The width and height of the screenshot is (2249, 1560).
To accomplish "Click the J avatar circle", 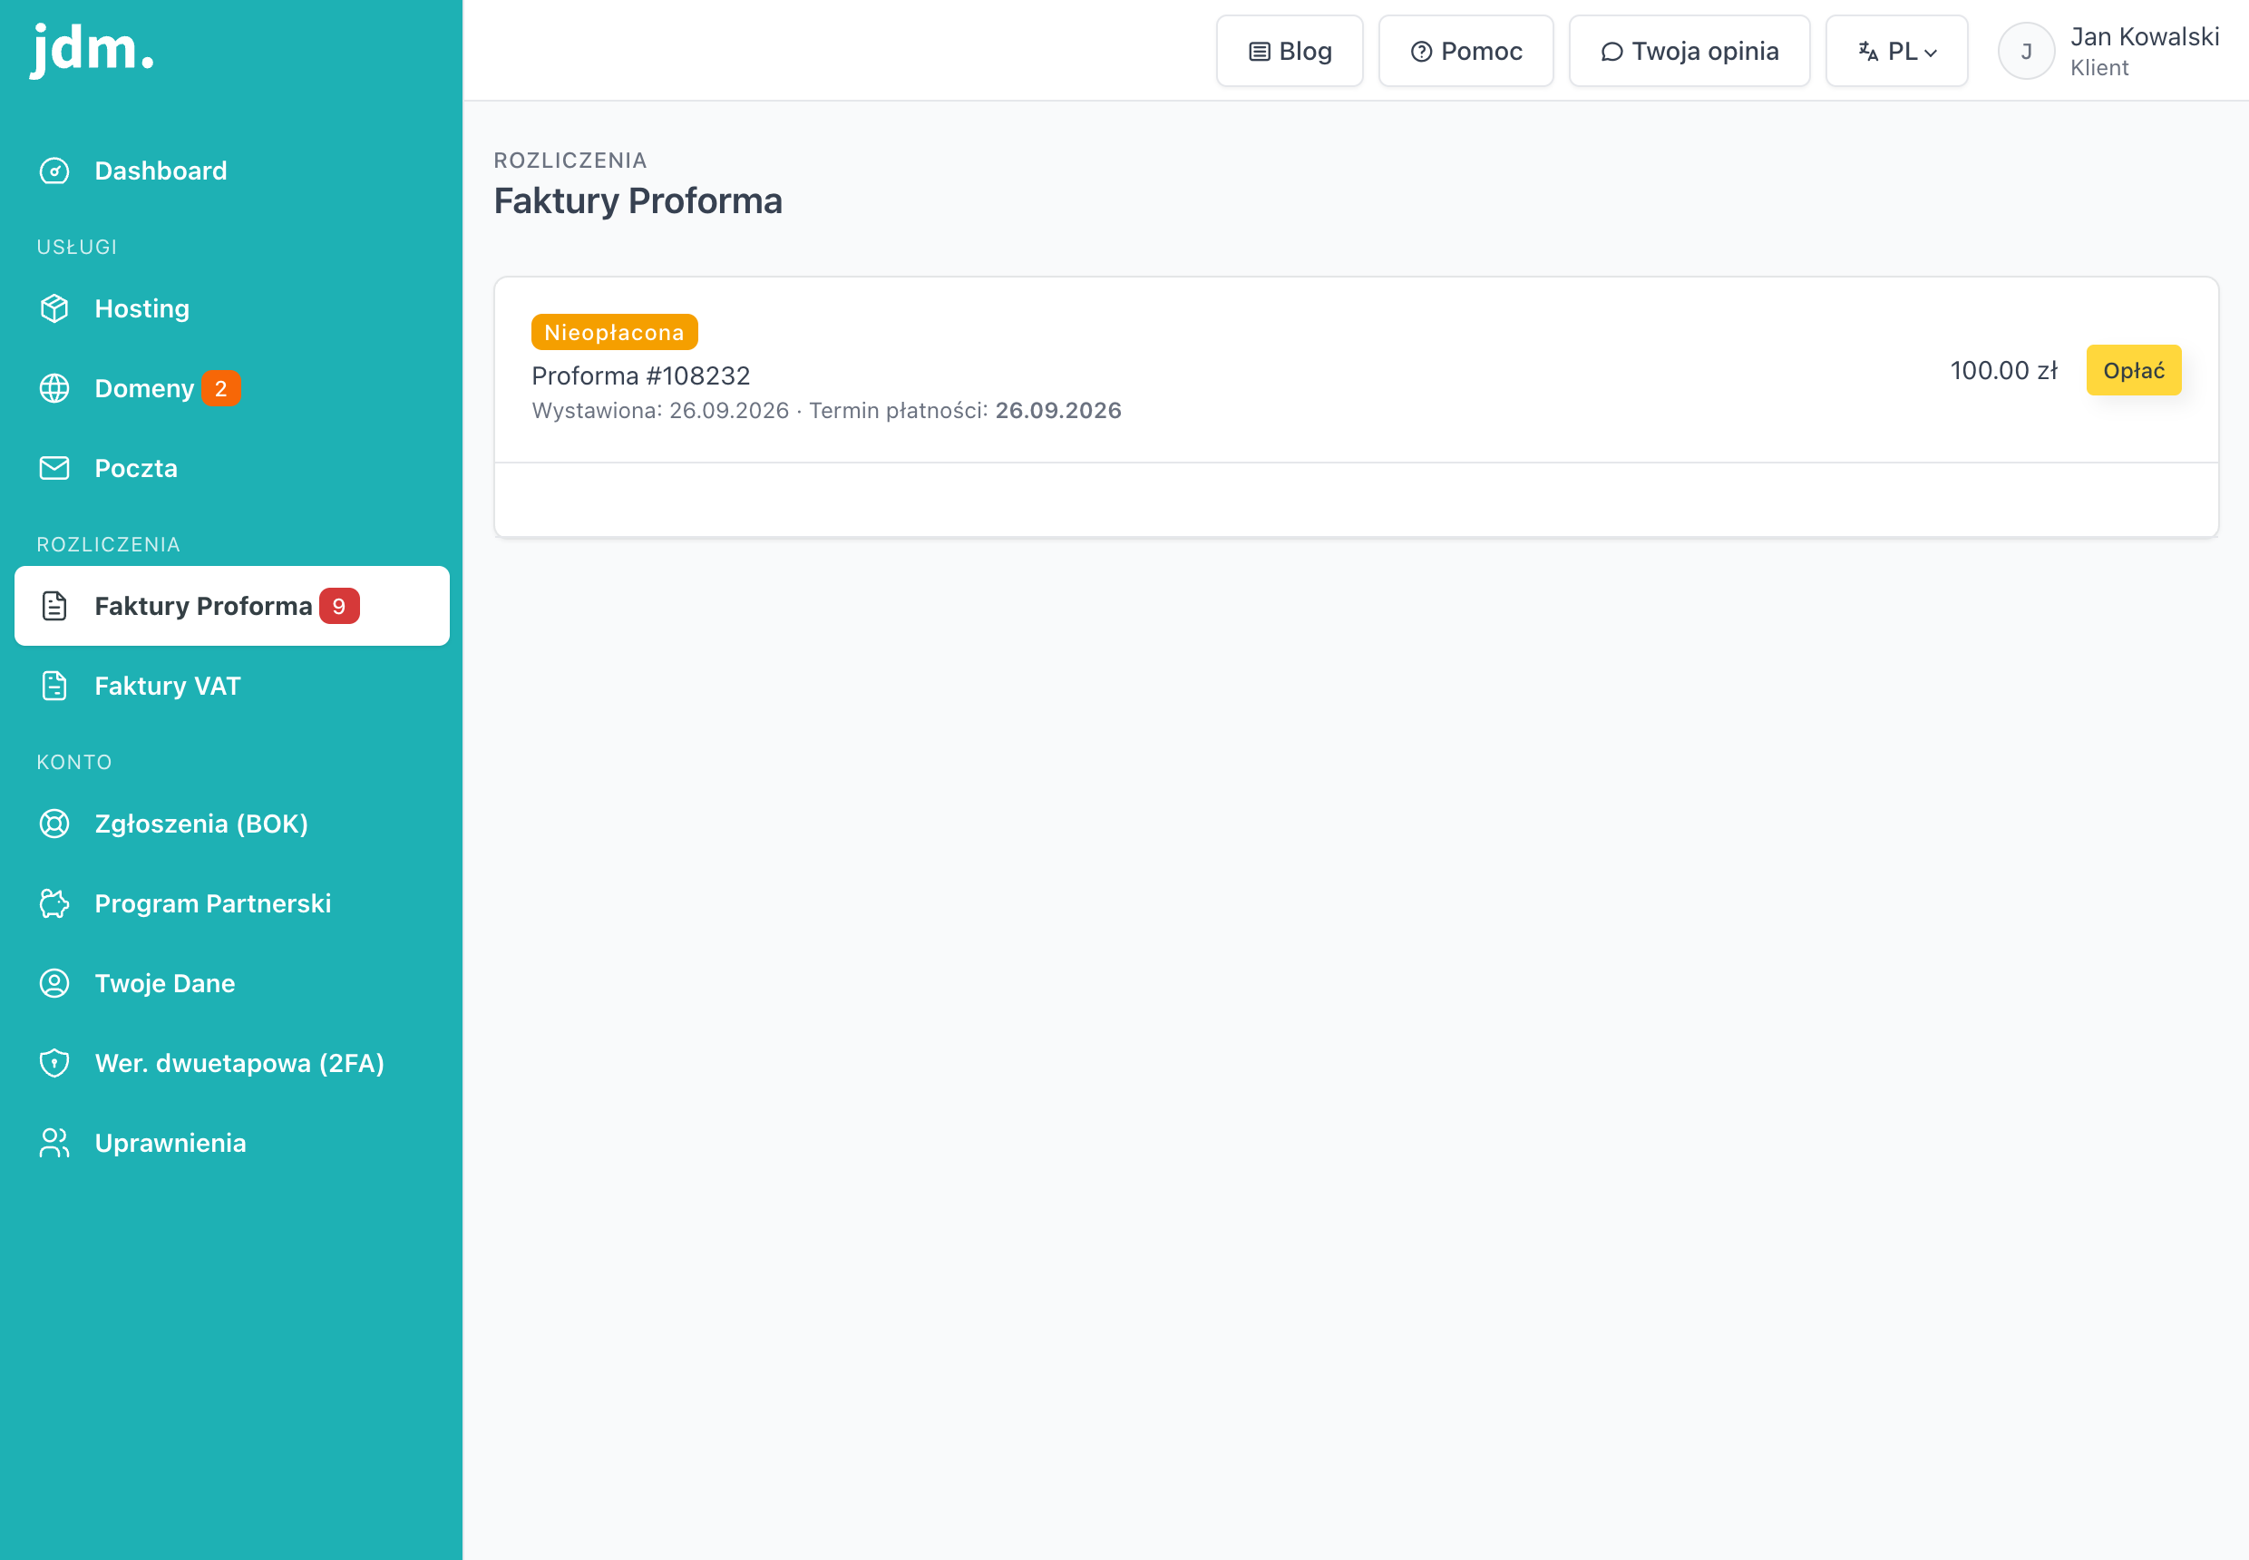I will [2026, 51].
